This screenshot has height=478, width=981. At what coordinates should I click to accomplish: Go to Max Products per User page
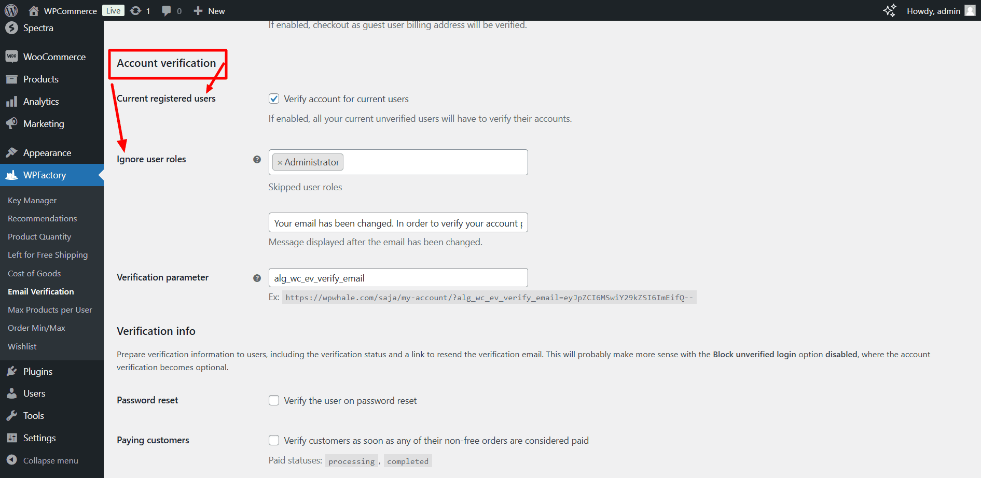click(x=50, y=310)
